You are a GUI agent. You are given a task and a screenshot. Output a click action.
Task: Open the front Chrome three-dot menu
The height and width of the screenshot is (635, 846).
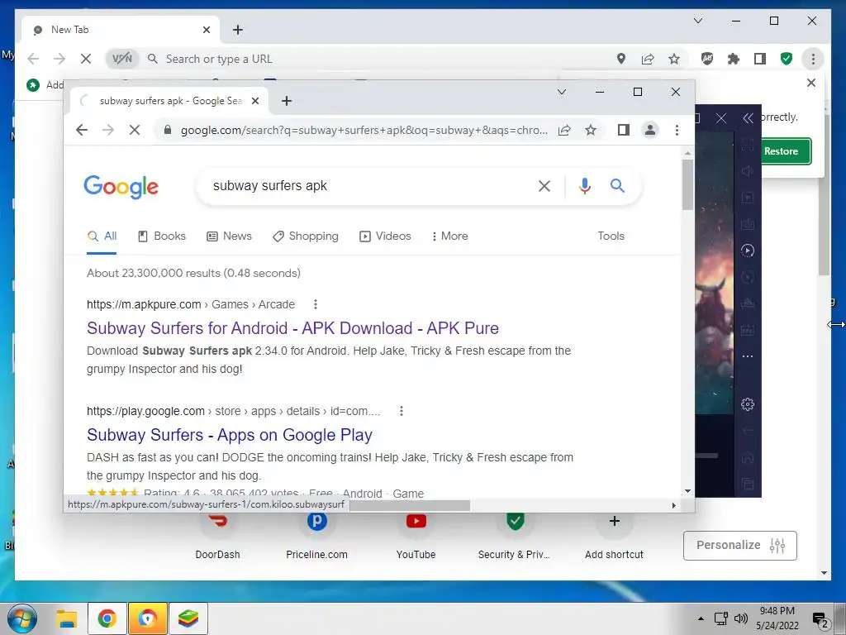tap(677, 130)
